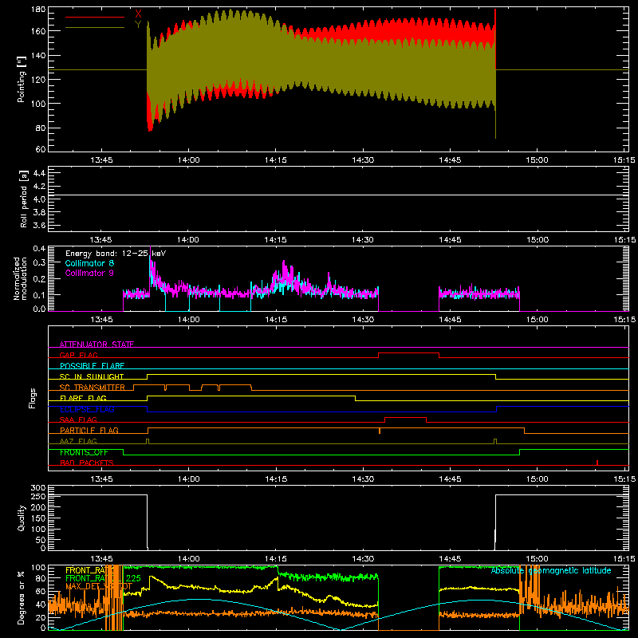Click the BAD_PACKETS red spike near 15:10
Screen dimensions: 638x638
597,463
